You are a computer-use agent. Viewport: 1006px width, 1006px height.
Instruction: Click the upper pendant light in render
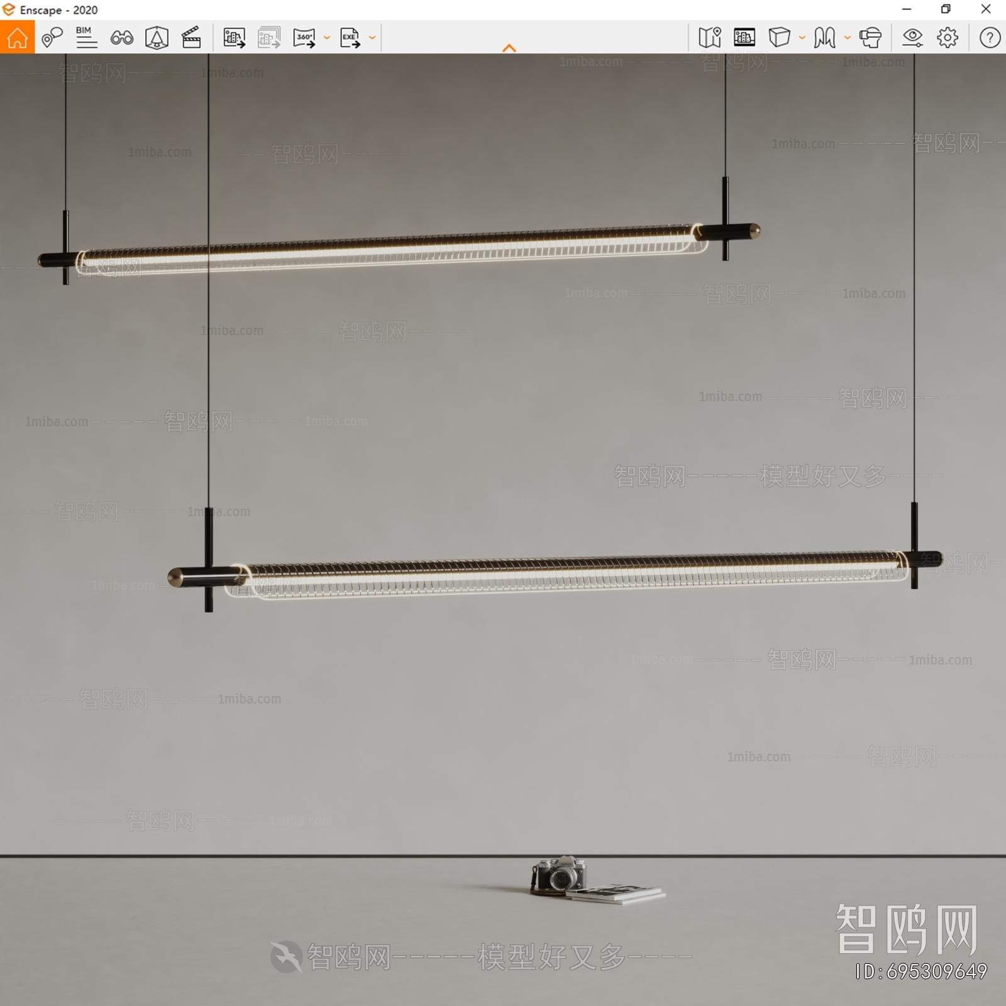coord(399,250)
